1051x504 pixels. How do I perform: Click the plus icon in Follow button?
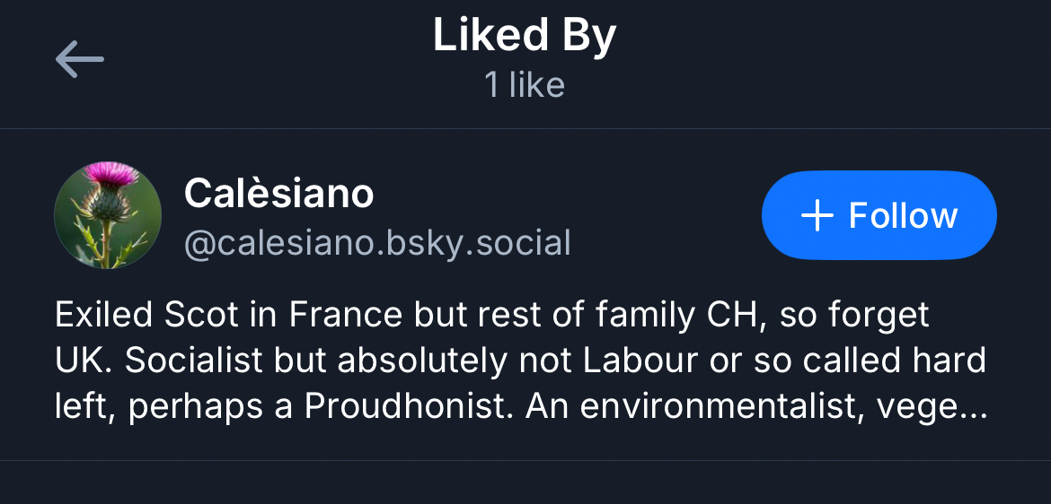[x=817, y=216]
